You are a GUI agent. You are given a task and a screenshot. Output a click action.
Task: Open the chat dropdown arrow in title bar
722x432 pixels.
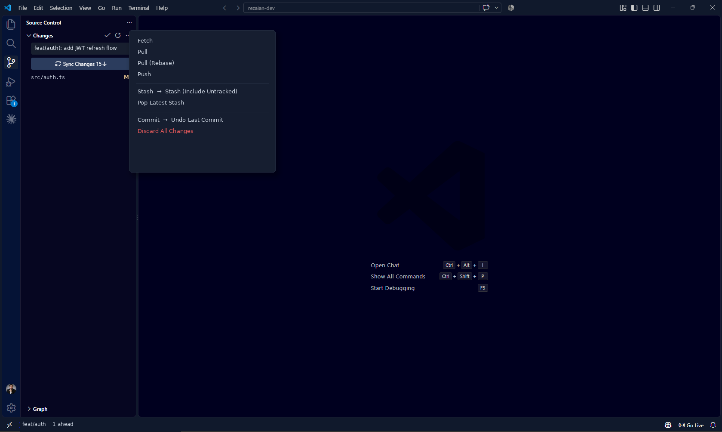[496, 8]
